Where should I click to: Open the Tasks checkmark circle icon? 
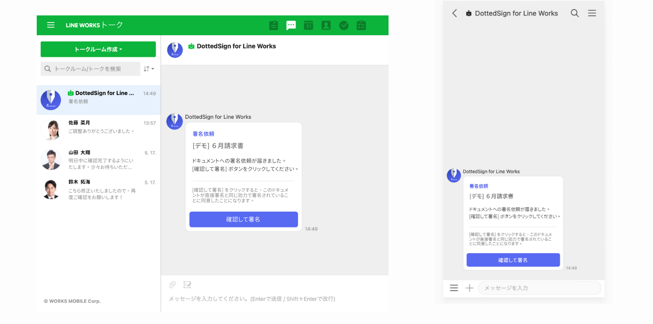(x=344, y=25)
